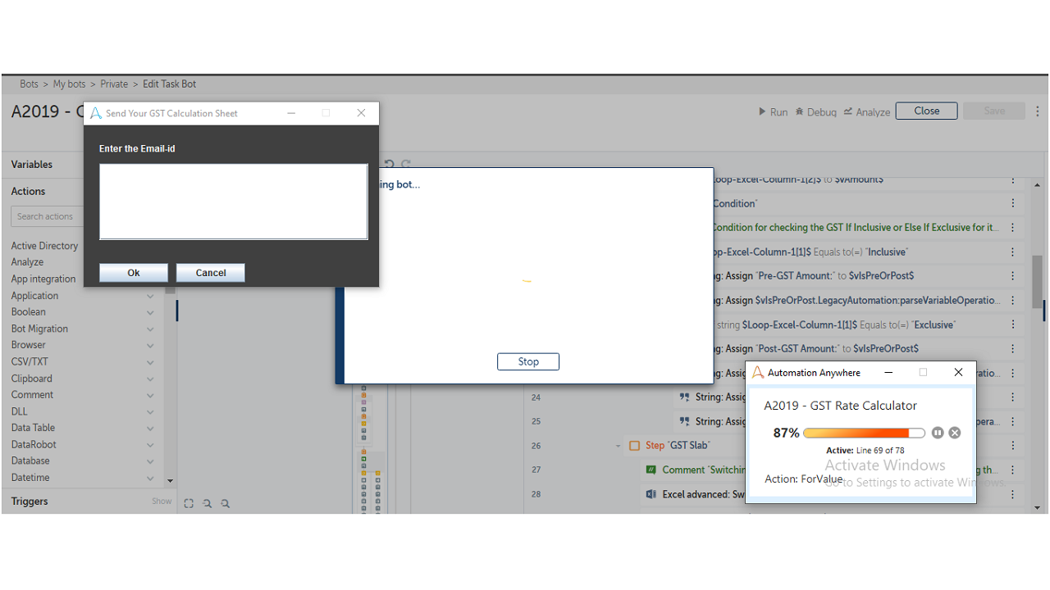Click the down arrow of the actions list scrollbar
Viewport: 1050px width, 590px height.
click(x=171, y=481)
